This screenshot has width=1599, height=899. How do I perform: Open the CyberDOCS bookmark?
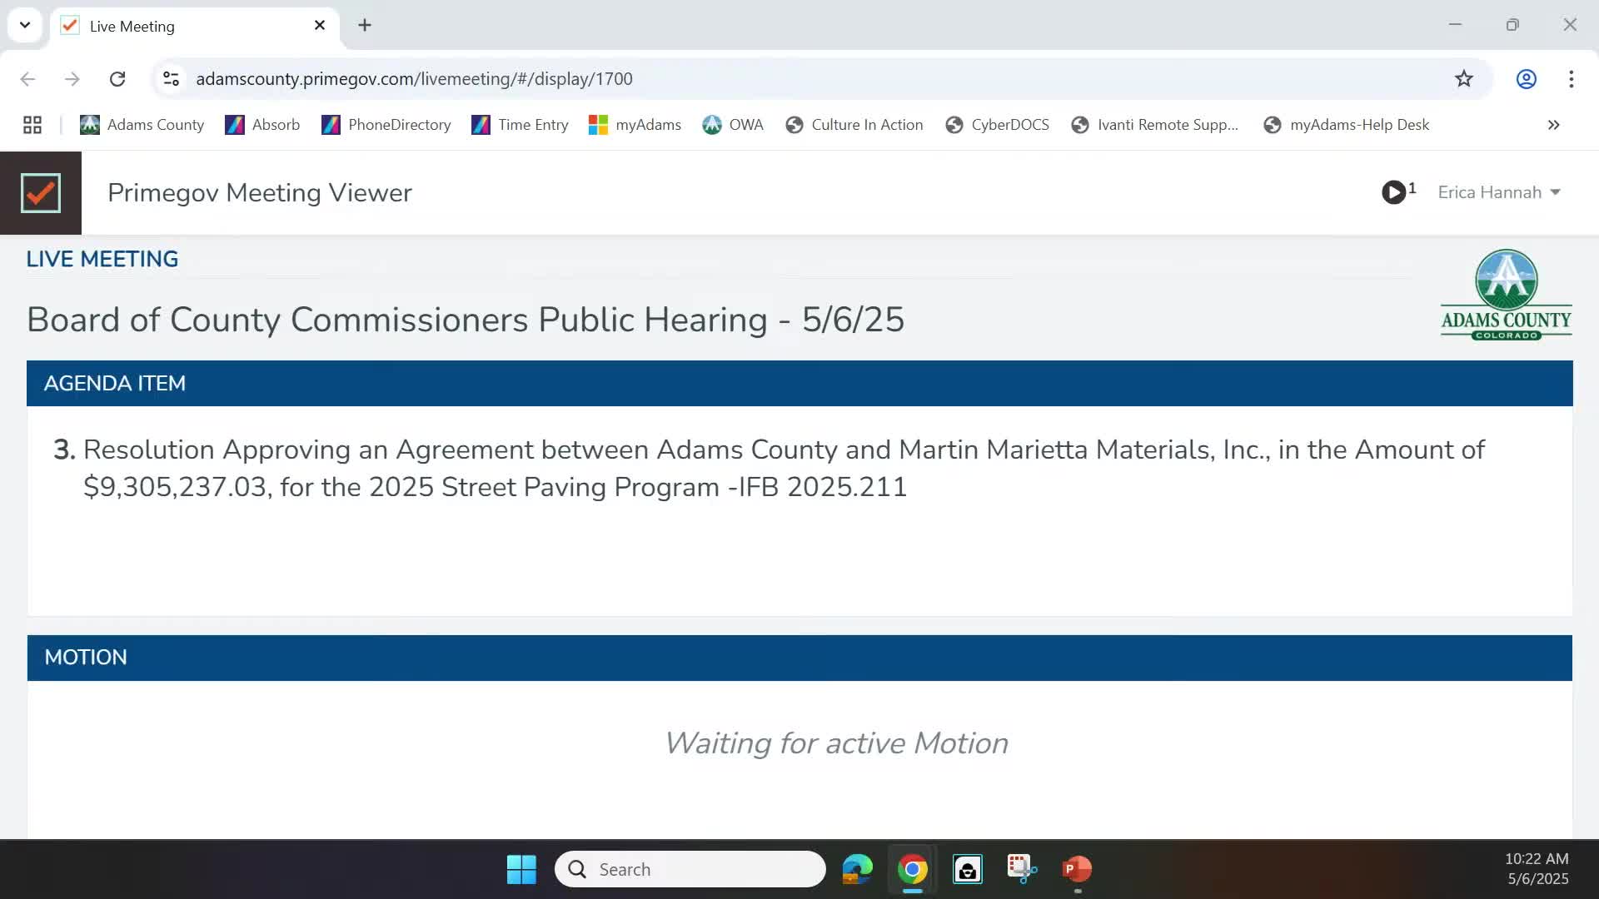click(997, 125)
